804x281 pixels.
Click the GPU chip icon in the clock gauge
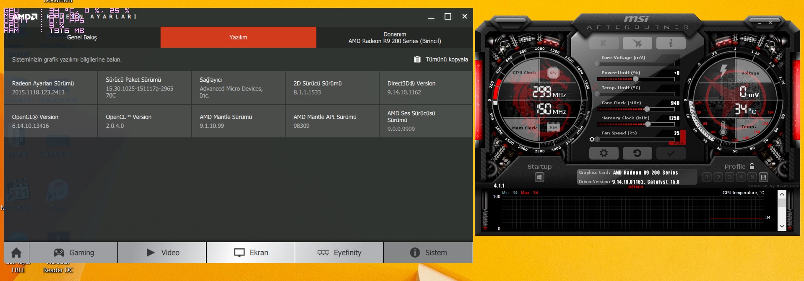[553, 73]
